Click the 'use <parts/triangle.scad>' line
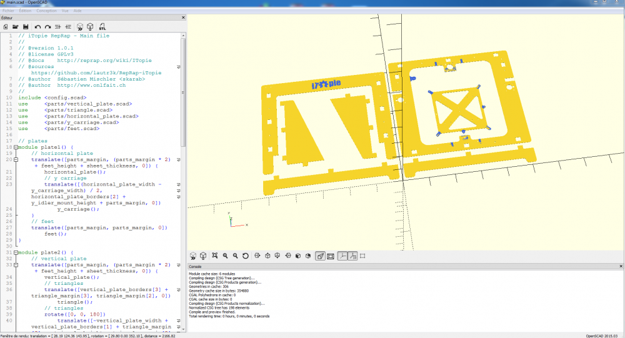This screenshot has width=625, height=338. (x=66, y=110)
